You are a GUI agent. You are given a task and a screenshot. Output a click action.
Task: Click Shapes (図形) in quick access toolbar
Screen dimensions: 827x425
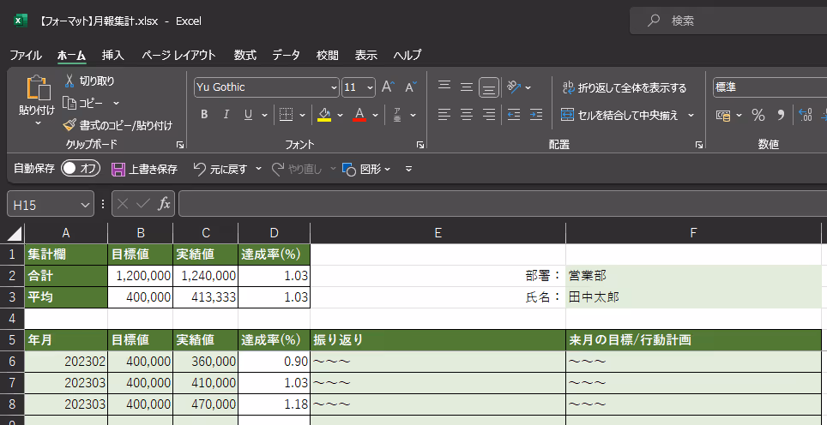pos(362,169)
